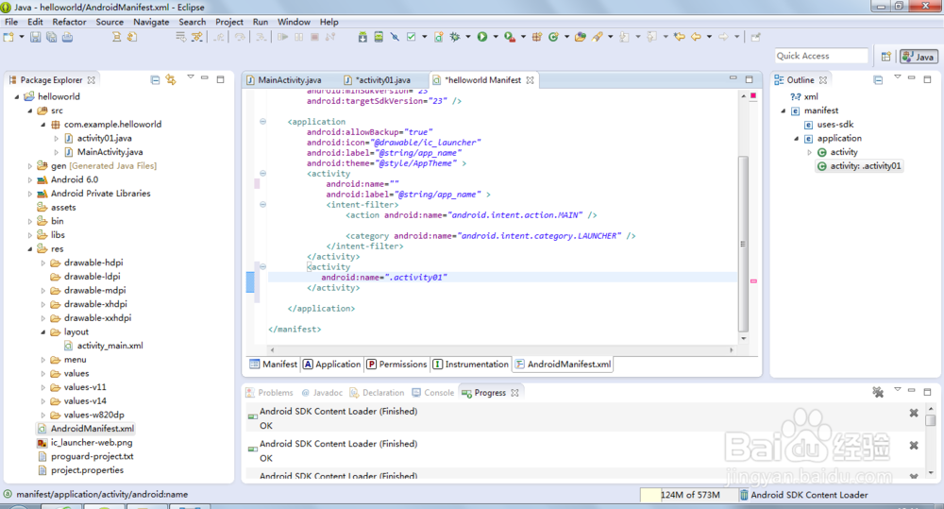The height and width of the screenshot is (509, 944).
Task: Click the Debug bug icon
Action: 455,38
